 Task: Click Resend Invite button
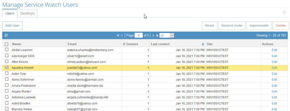(x=232, y=25)
